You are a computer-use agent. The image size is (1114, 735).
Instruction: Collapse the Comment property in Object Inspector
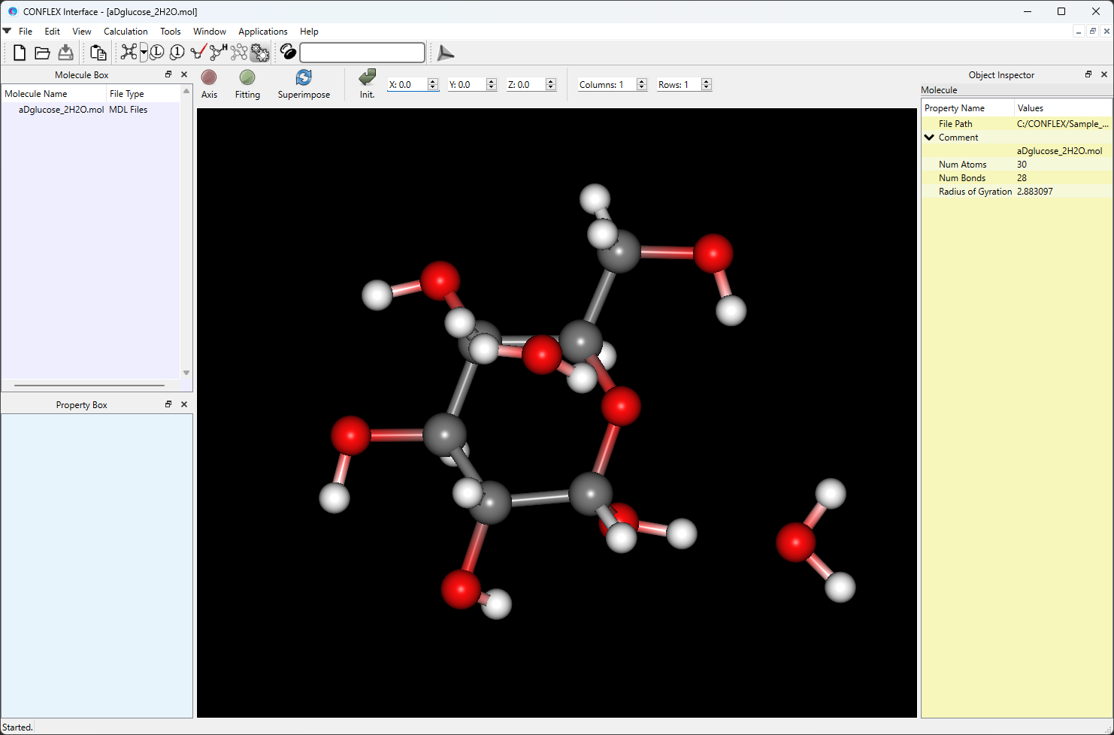(929, 137)
